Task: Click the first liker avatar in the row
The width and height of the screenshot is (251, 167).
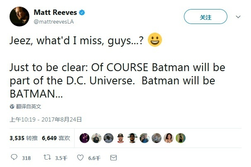Action: point(84,138)
